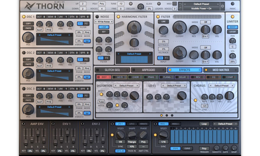Toggle OSC 1 power LED
This screenshot has width=260, height=156.
24,17
